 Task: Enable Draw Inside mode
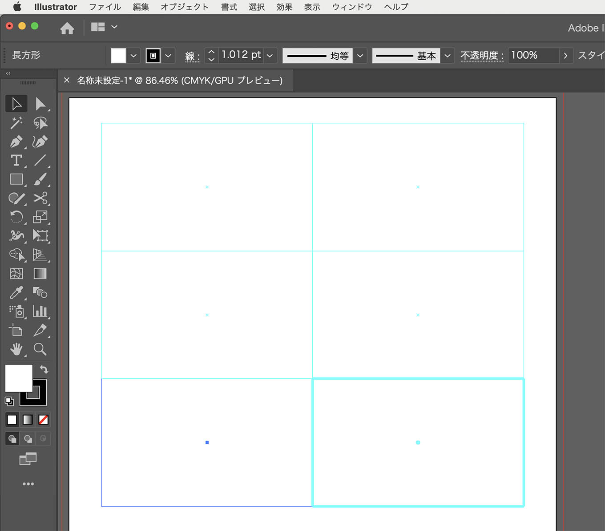[x=43, y=439]
